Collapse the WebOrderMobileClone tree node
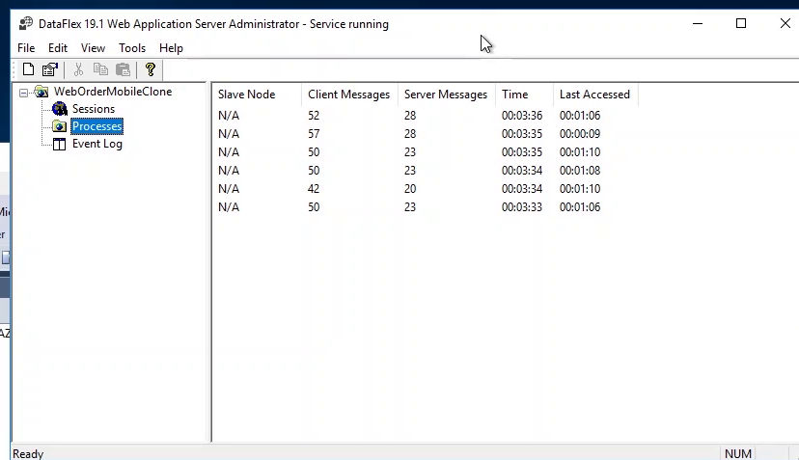 [x=24, y=93]
